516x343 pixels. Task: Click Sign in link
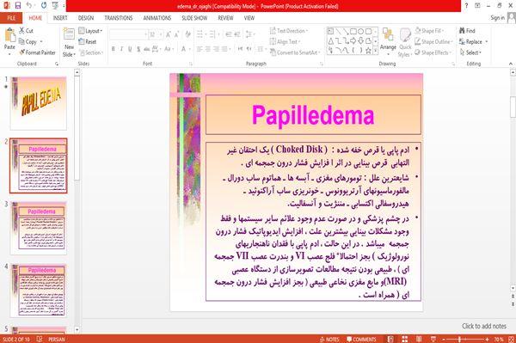click(497, 18)
